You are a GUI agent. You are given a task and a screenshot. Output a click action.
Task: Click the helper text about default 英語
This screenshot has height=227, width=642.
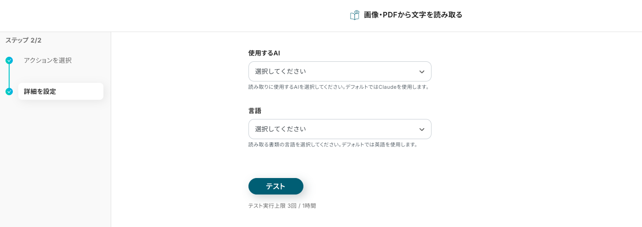coord(333,145)
